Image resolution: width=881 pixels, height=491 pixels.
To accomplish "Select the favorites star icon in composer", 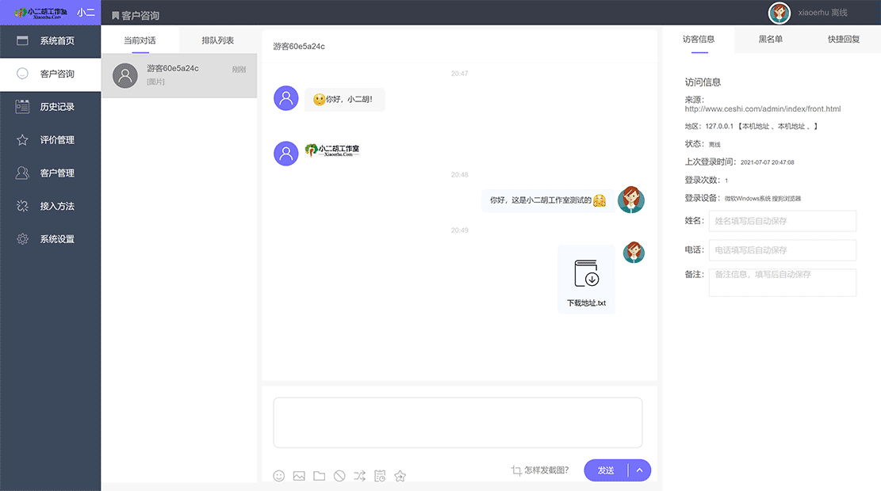I will [x=400, y=475].
